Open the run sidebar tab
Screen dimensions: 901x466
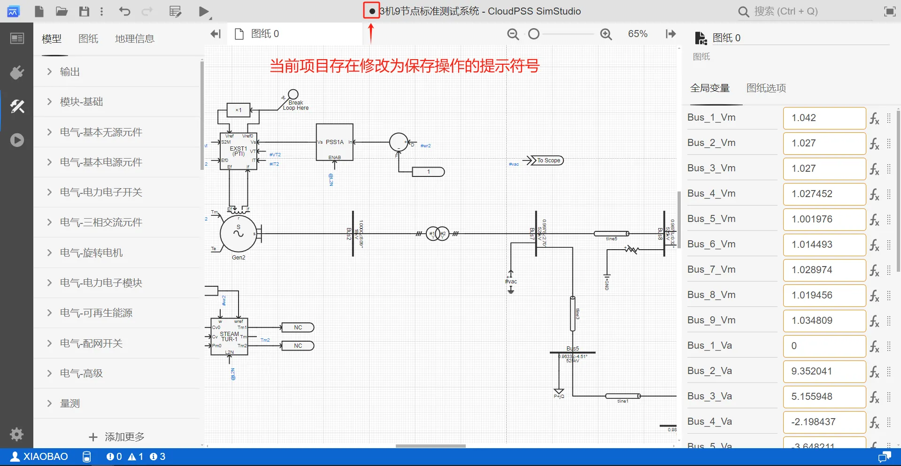(17, 140)
